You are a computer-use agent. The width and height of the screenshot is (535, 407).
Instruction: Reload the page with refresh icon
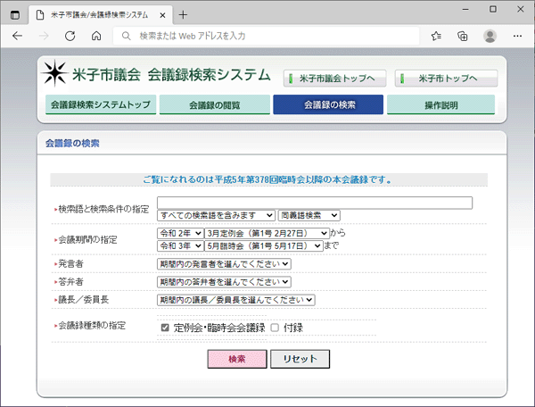(x=70, y=36)
